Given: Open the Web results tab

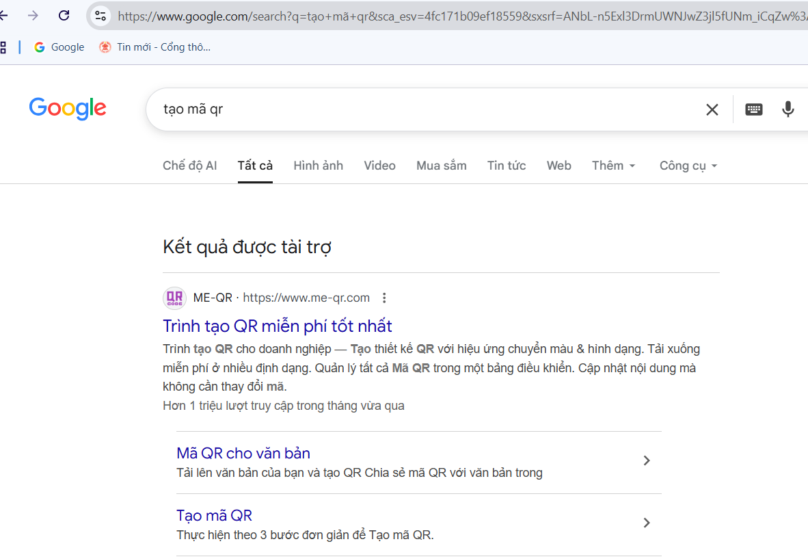Looking at the screenshot, I should (559, 166).
